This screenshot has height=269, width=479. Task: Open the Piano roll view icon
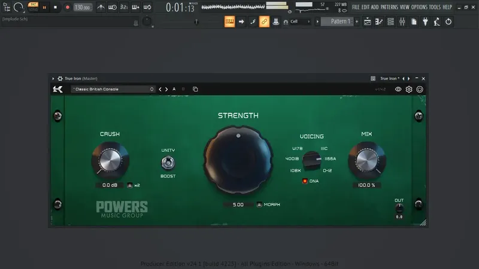coord(379,22)
